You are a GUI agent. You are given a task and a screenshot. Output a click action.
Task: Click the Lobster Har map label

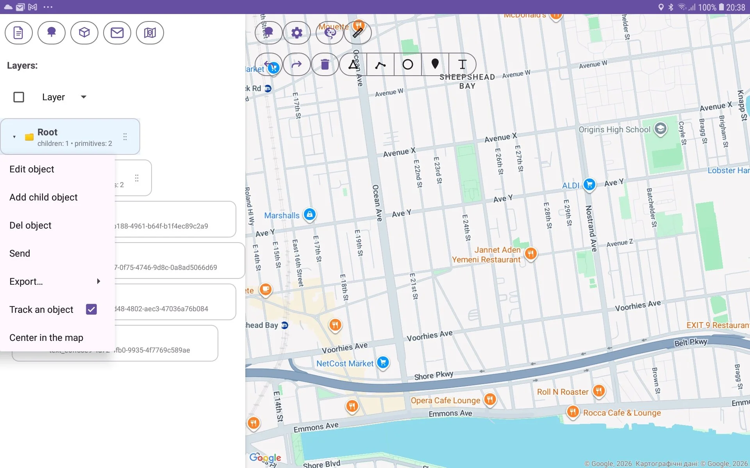coord(729,170)
